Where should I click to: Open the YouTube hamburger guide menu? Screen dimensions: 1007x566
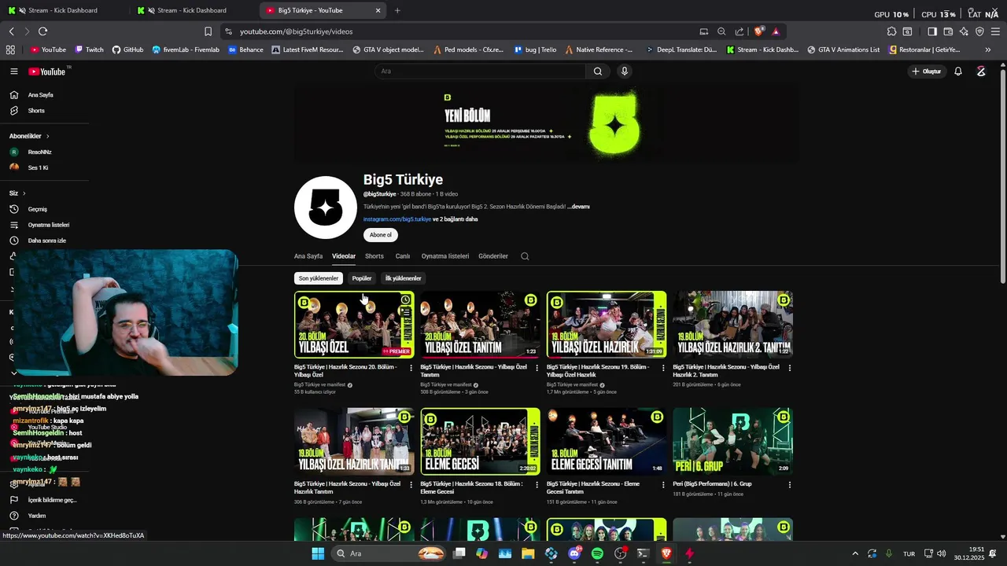pyautogui.click(x=13, y=72)
